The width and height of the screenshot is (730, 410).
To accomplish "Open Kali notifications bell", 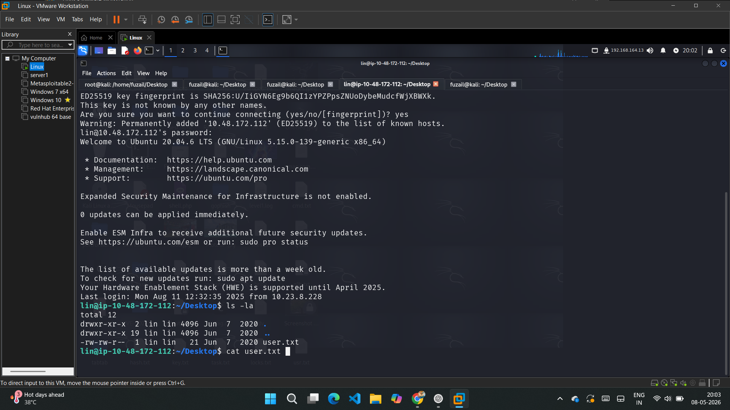I will click(x=663, y=50).
